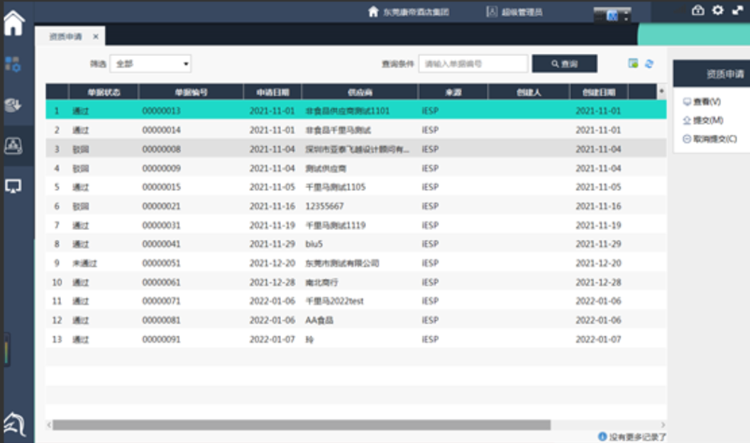Click the refresh icon beside the search button
This screenshot has width=750, height=443.
pos(649,64)
